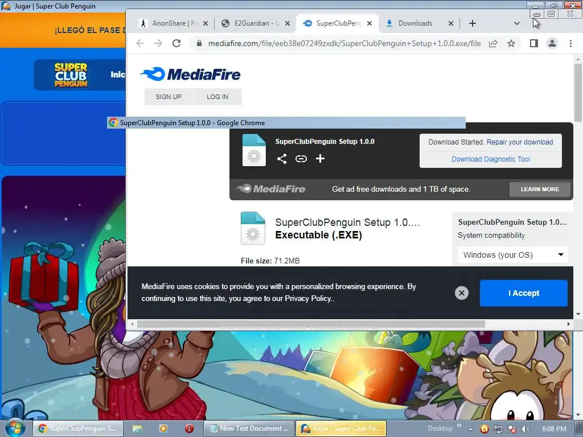583x437 pixels.
Task: Reload the MediaFire page
Action: click(x=176, y=43)
